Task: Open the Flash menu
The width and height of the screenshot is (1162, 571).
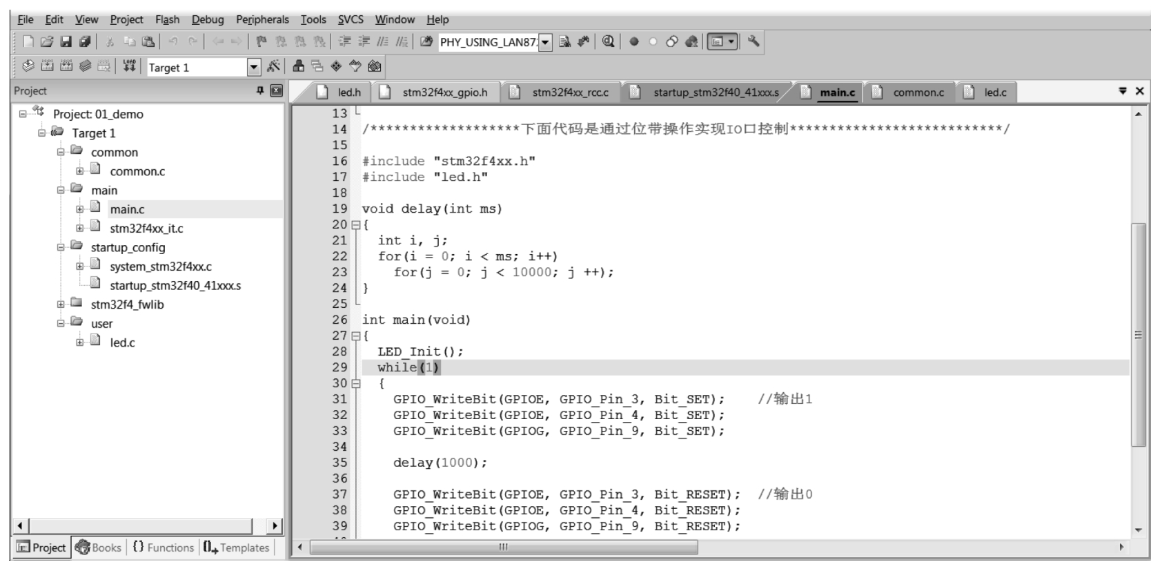Action: click(x=167, y=19)
